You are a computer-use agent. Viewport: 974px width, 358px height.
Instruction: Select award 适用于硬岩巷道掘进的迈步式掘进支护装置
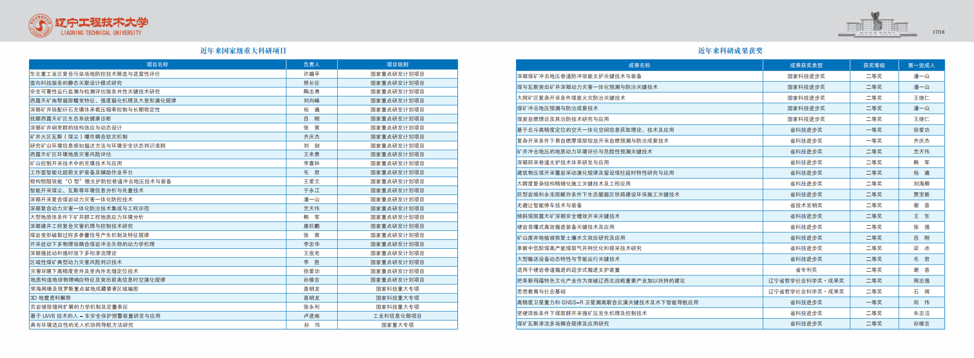568,270
